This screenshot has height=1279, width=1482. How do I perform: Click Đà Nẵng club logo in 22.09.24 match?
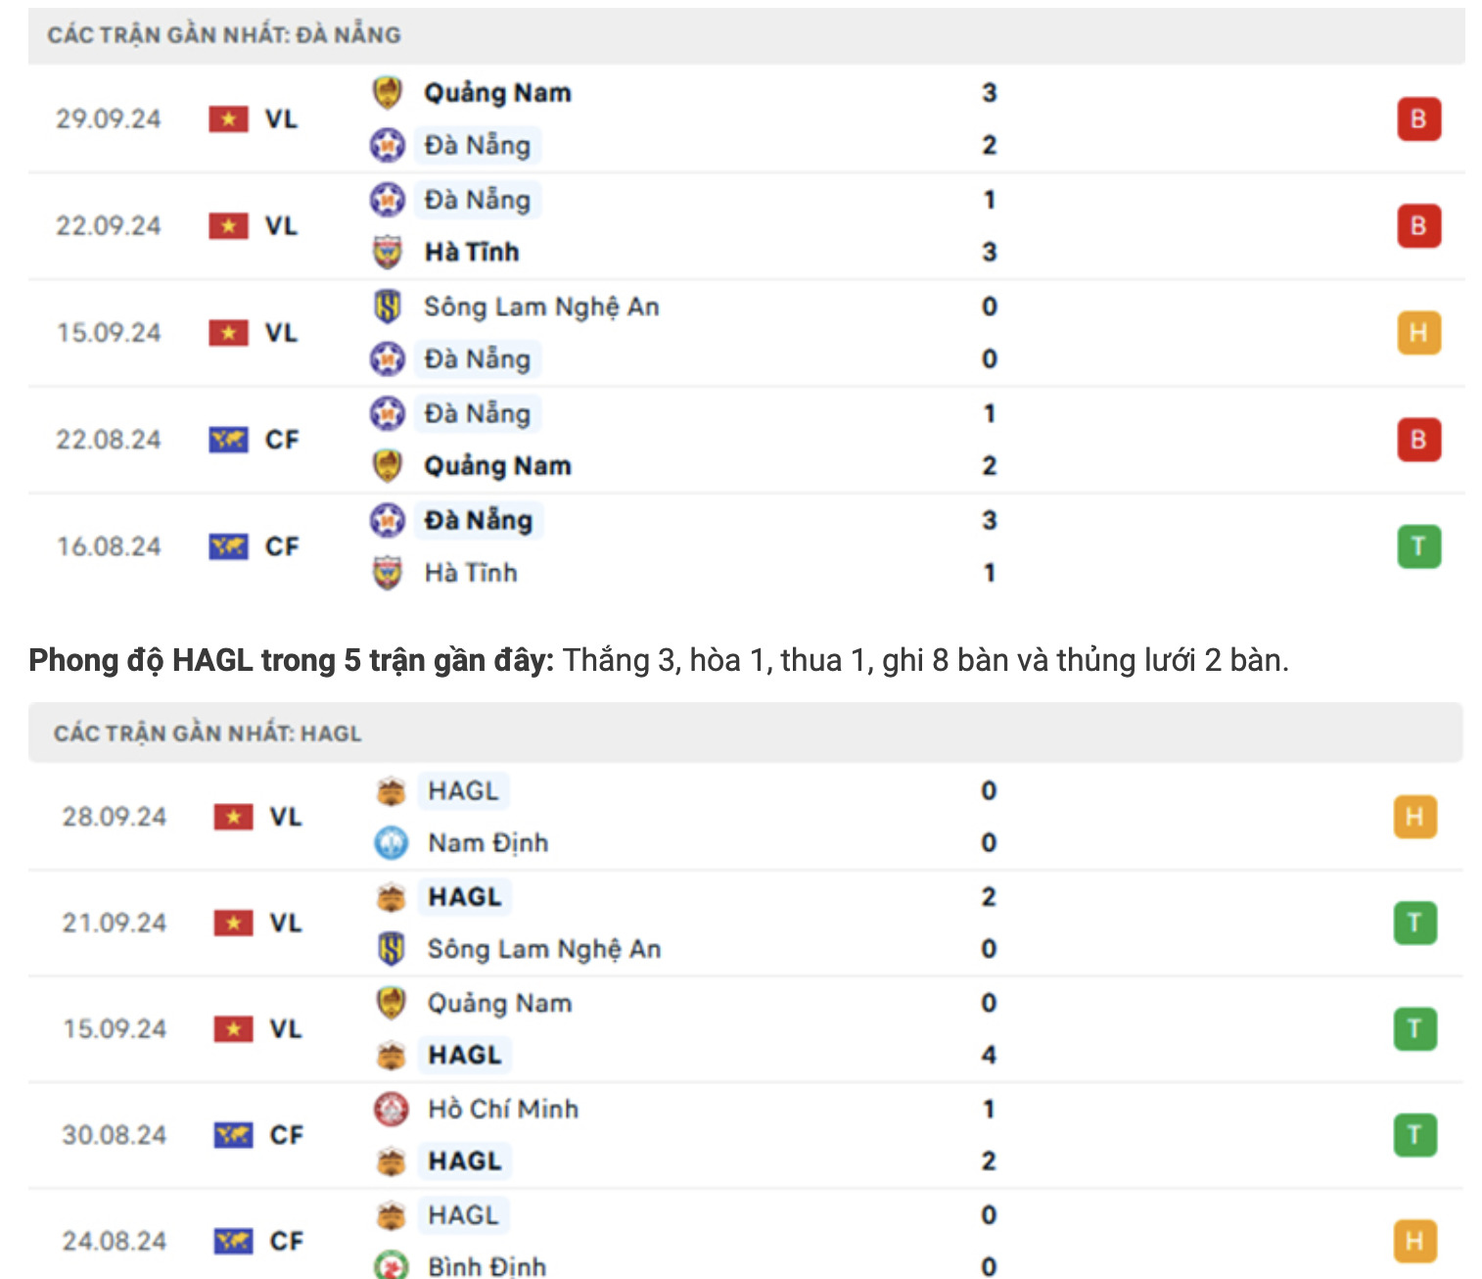(x=388, y=200)
